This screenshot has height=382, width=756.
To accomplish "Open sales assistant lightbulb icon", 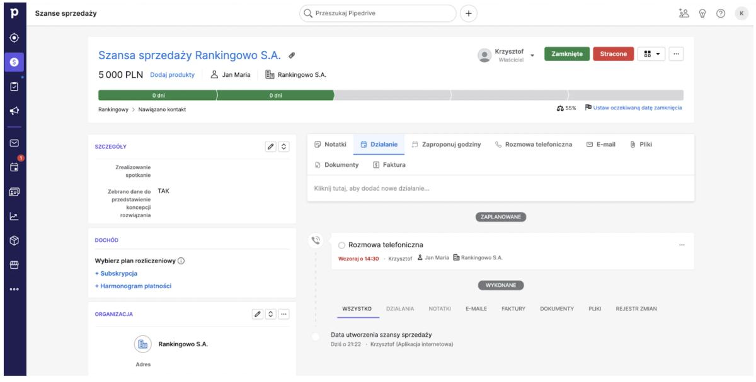I will pos(702,13).
